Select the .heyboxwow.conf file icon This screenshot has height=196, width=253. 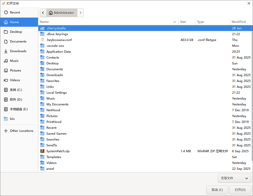(42, 40)
